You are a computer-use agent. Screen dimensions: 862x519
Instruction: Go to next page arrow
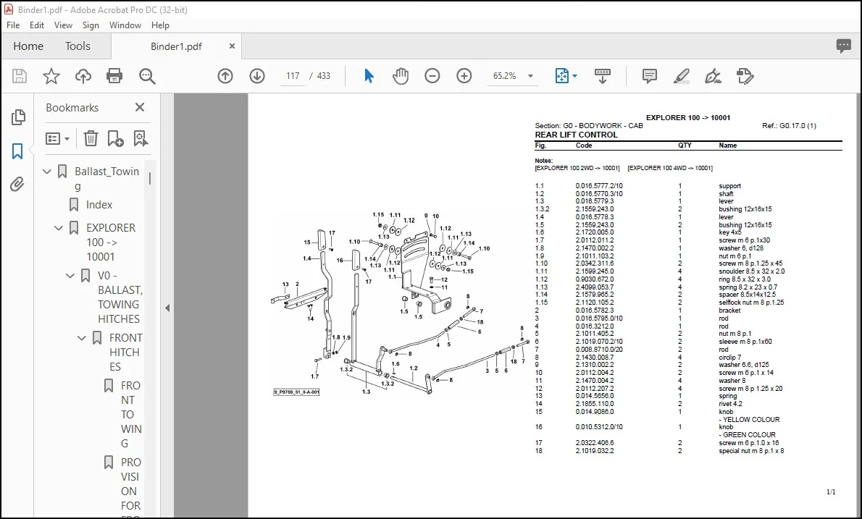click(256, 76)
